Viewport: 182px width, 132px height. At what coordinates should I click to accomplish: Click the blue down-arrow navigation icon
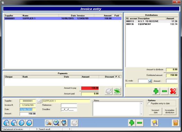[x=21, y=123]
